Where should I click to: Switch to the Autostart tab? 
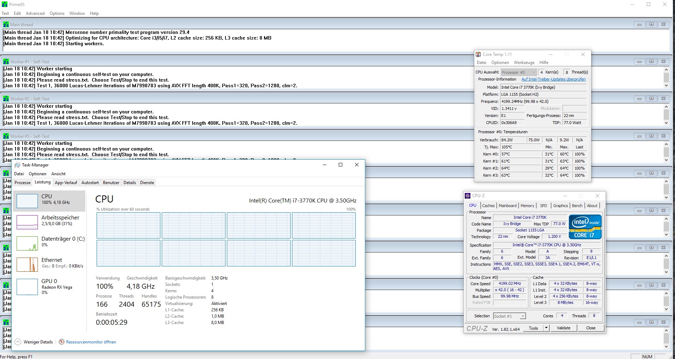coord(90,183)
